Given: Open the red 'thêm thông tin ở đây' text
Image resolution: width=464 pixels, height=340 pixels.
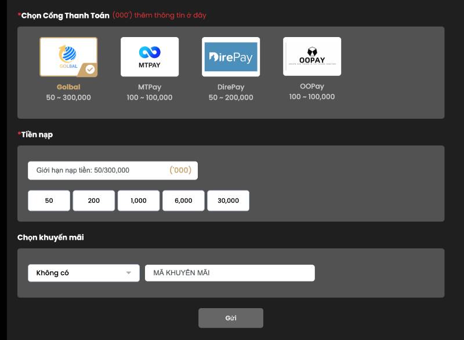Looking at the screenshot, I should [x=170, y=15].
